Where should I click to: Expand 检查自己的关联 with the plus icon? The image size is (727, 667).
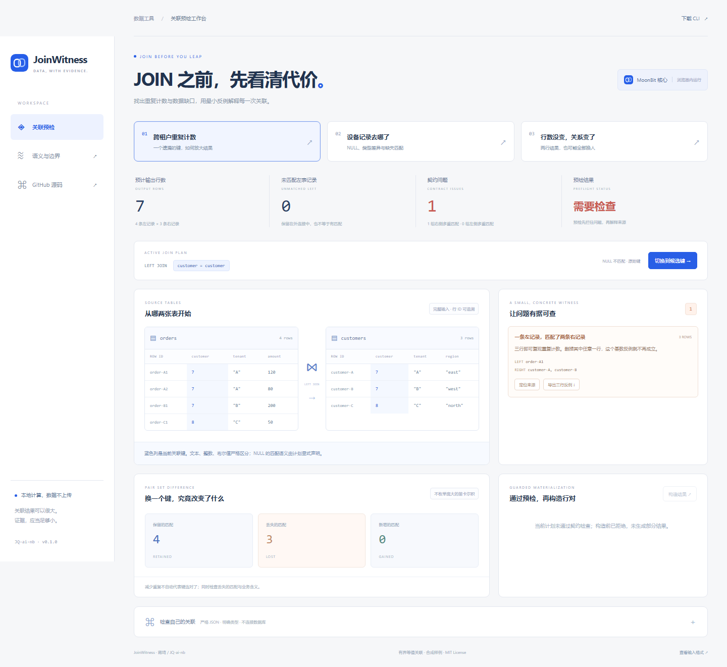coord(693,622)
